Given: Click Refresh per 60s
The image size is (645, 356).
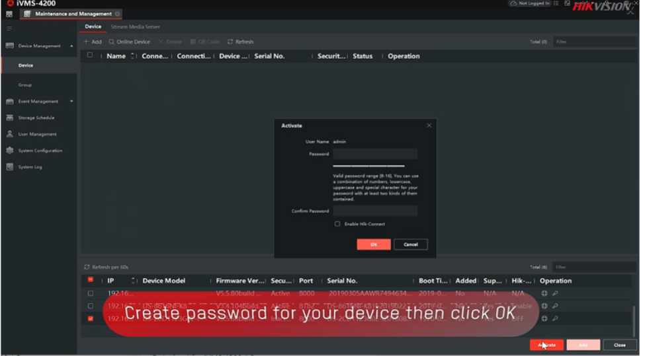Looking at the screenshot, I should 106,267.
